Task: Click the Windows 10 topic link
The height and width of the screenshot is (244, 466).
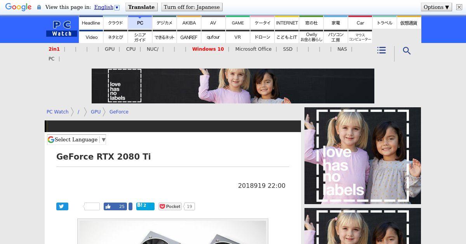Action: point(208,49)
